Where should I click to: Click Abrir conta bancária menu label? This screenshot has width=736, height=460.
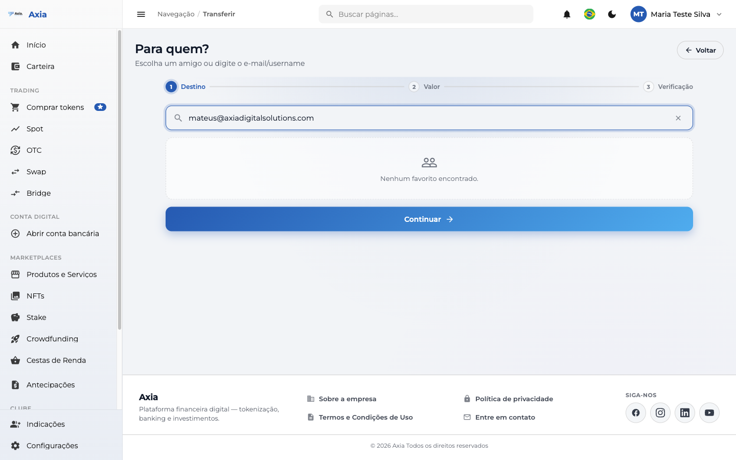point(63,234)
